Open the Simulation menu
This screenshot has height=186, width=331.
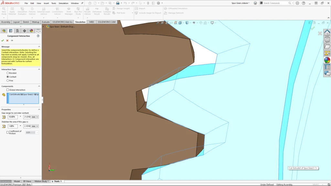click(63, 3)
